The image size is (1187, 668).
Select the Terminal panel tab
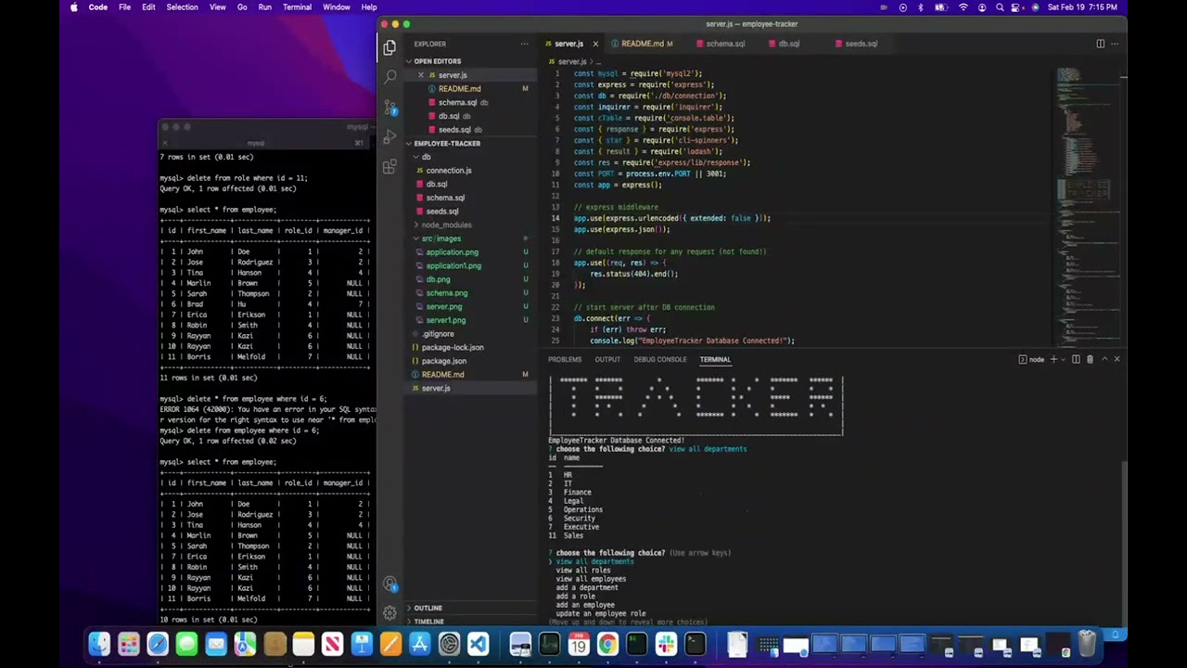(x=715, y=359)
